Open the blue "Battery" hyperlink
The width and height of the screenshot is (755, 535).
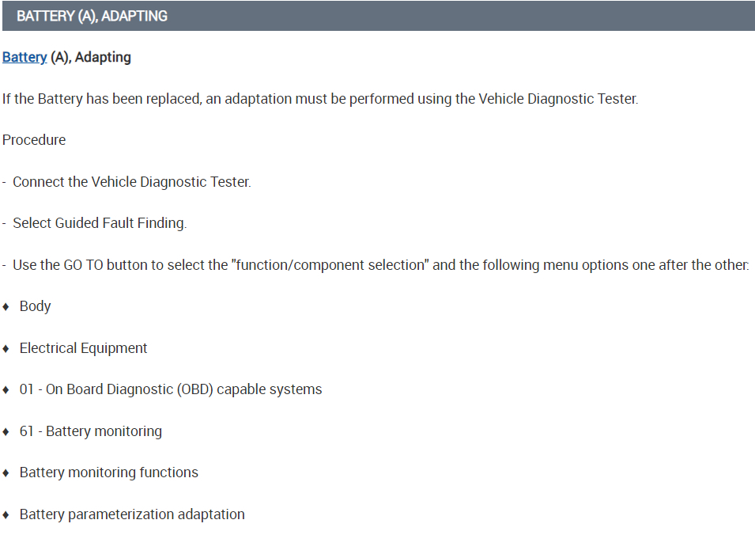tap(25, 58)
